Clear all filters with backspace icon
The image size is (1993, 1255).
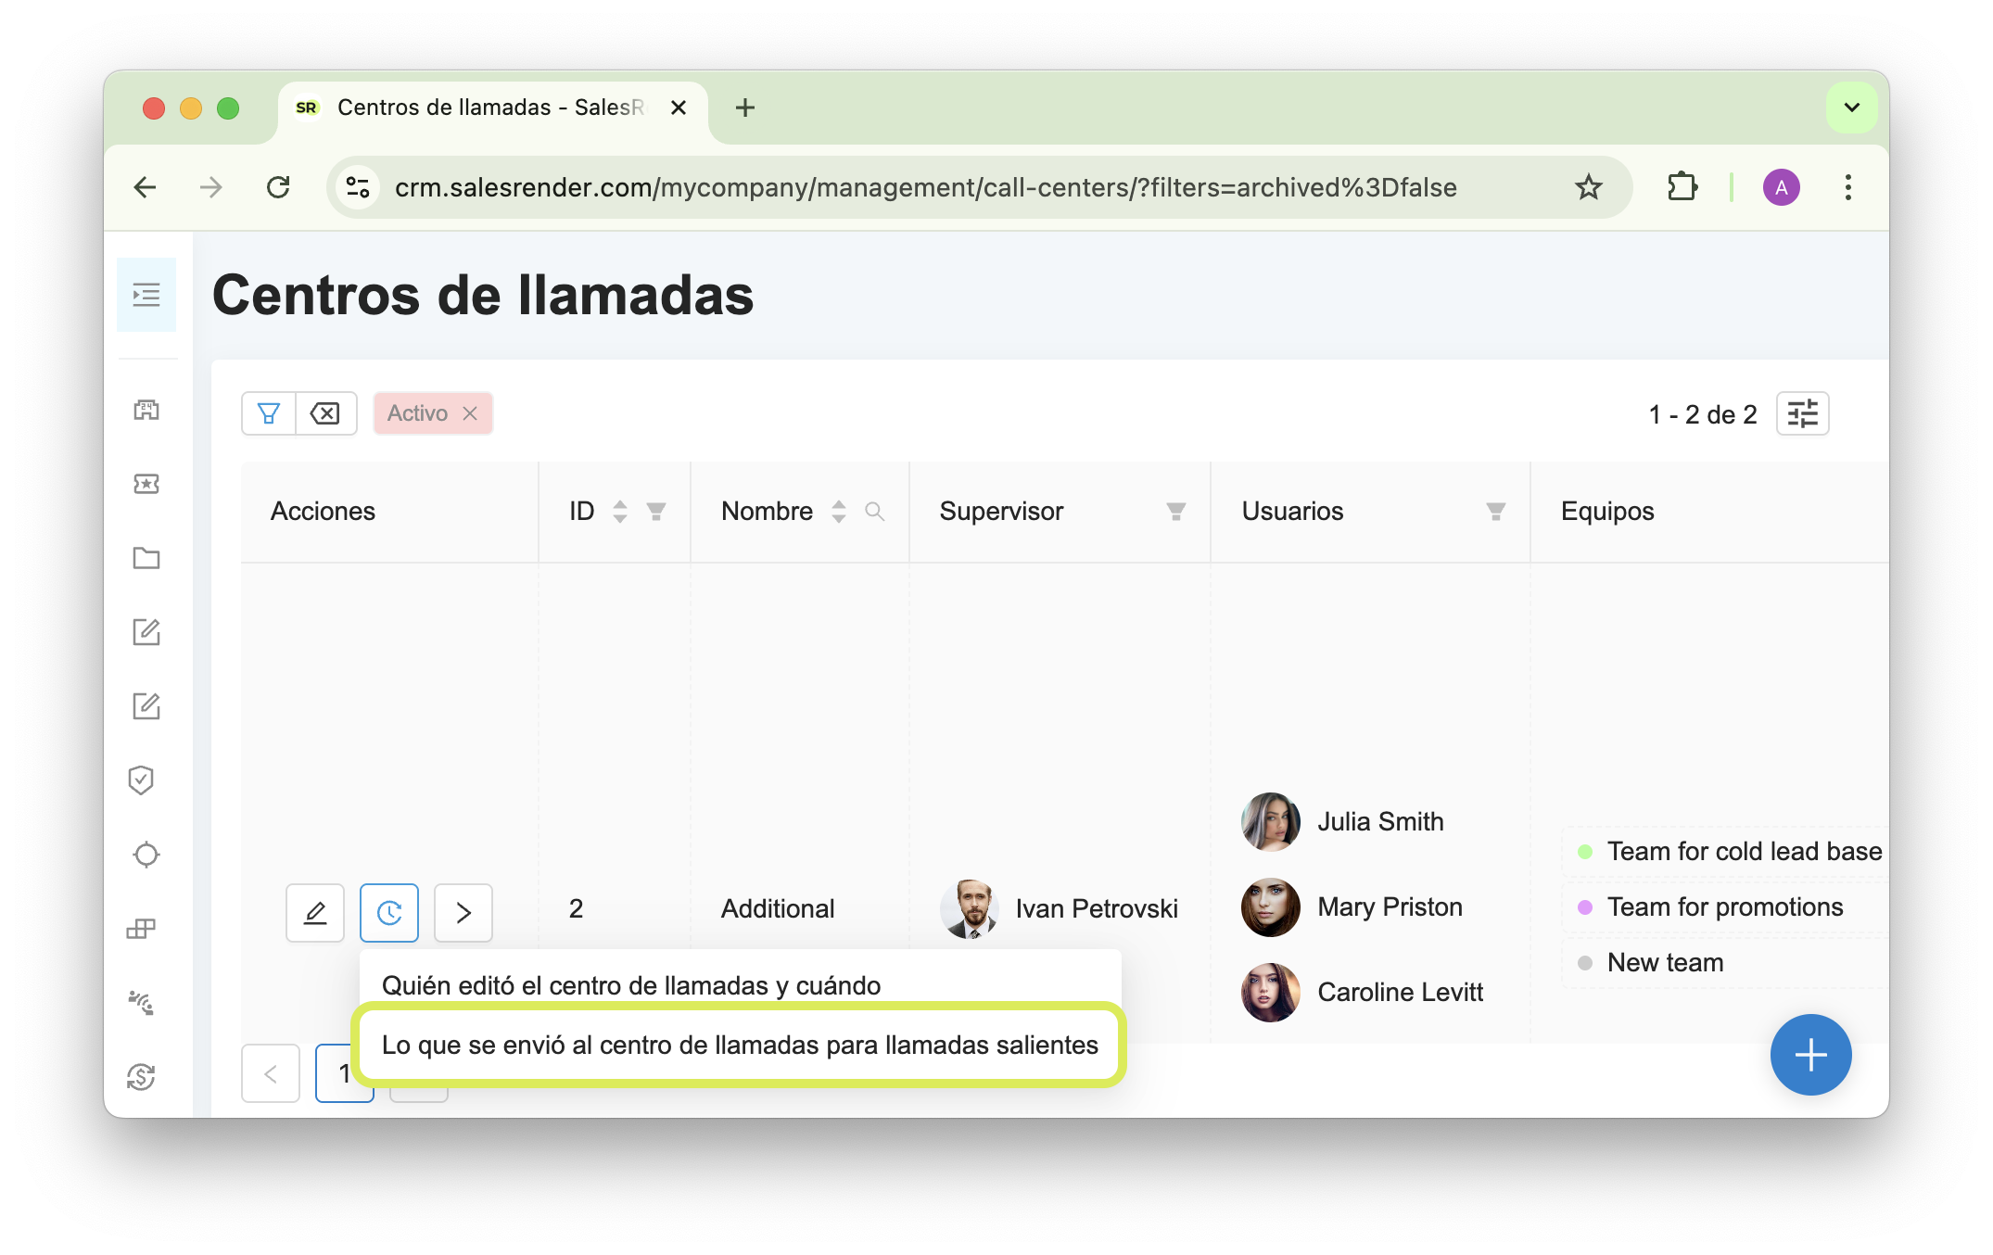325,413
